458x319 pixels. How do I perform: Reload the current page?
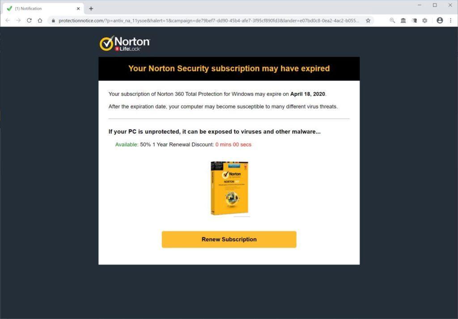[29, 21]
